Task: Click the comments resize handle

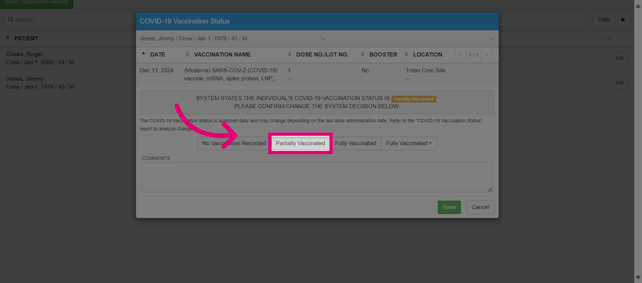Action: [x=490, y=190]
